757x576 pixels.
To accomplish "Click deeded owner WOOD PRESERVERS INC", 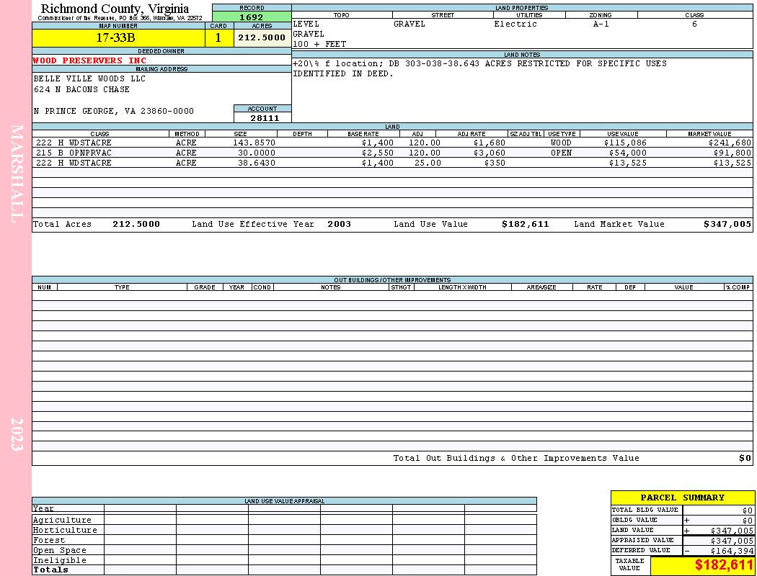I will coord(89,60).
